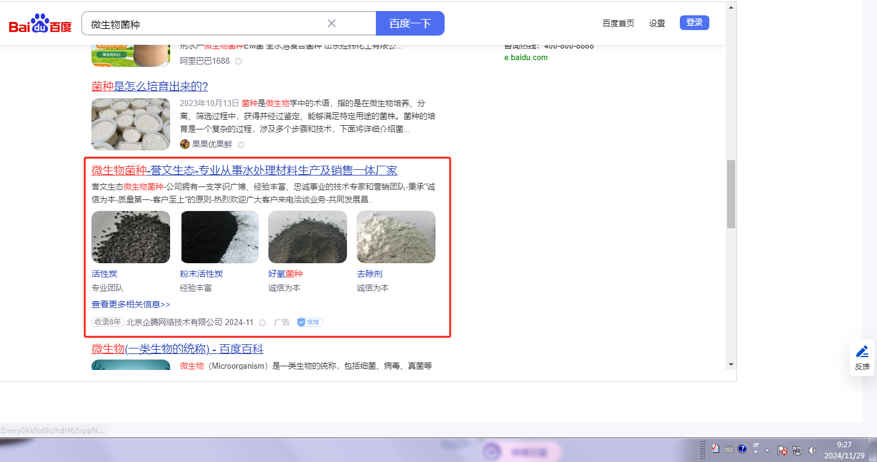
Task: Click the 反馈 feedback pencil icon
Action: pos(862,352)
